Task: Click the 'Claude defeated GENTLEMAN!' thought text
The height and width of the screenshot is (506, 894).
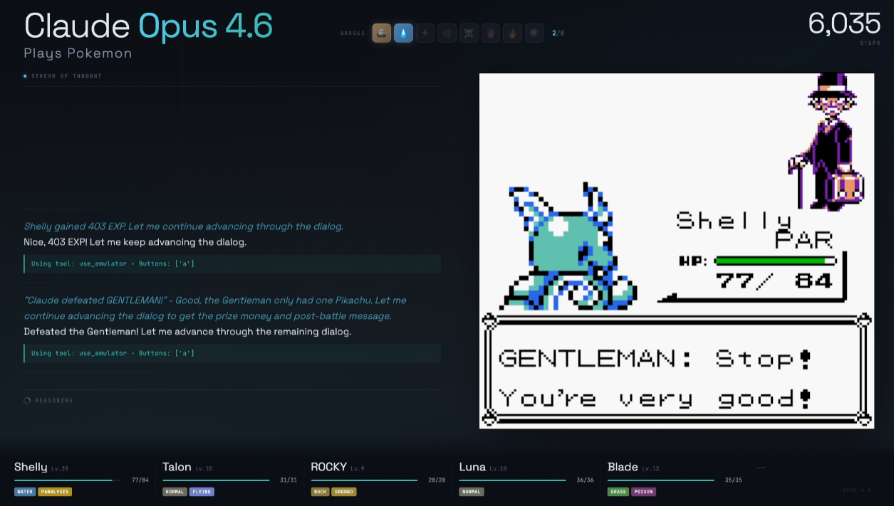Action: 215,308
